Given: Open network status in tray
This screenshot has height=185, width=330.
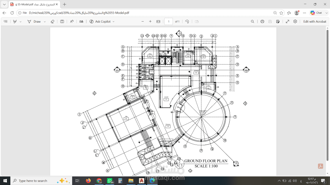Looking at the screenshot, I should [289, 181].
